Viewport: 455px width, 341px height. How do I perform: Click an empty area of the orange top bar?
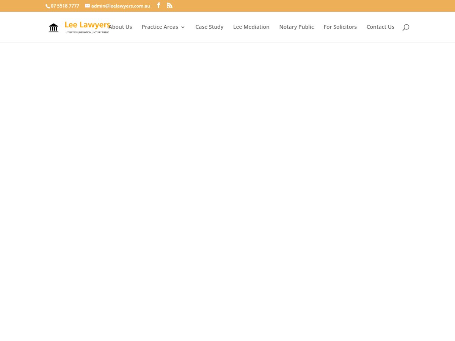(x=303, y=6)
